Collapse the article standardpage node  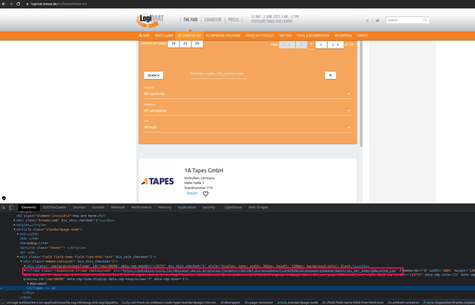(14, 229)
